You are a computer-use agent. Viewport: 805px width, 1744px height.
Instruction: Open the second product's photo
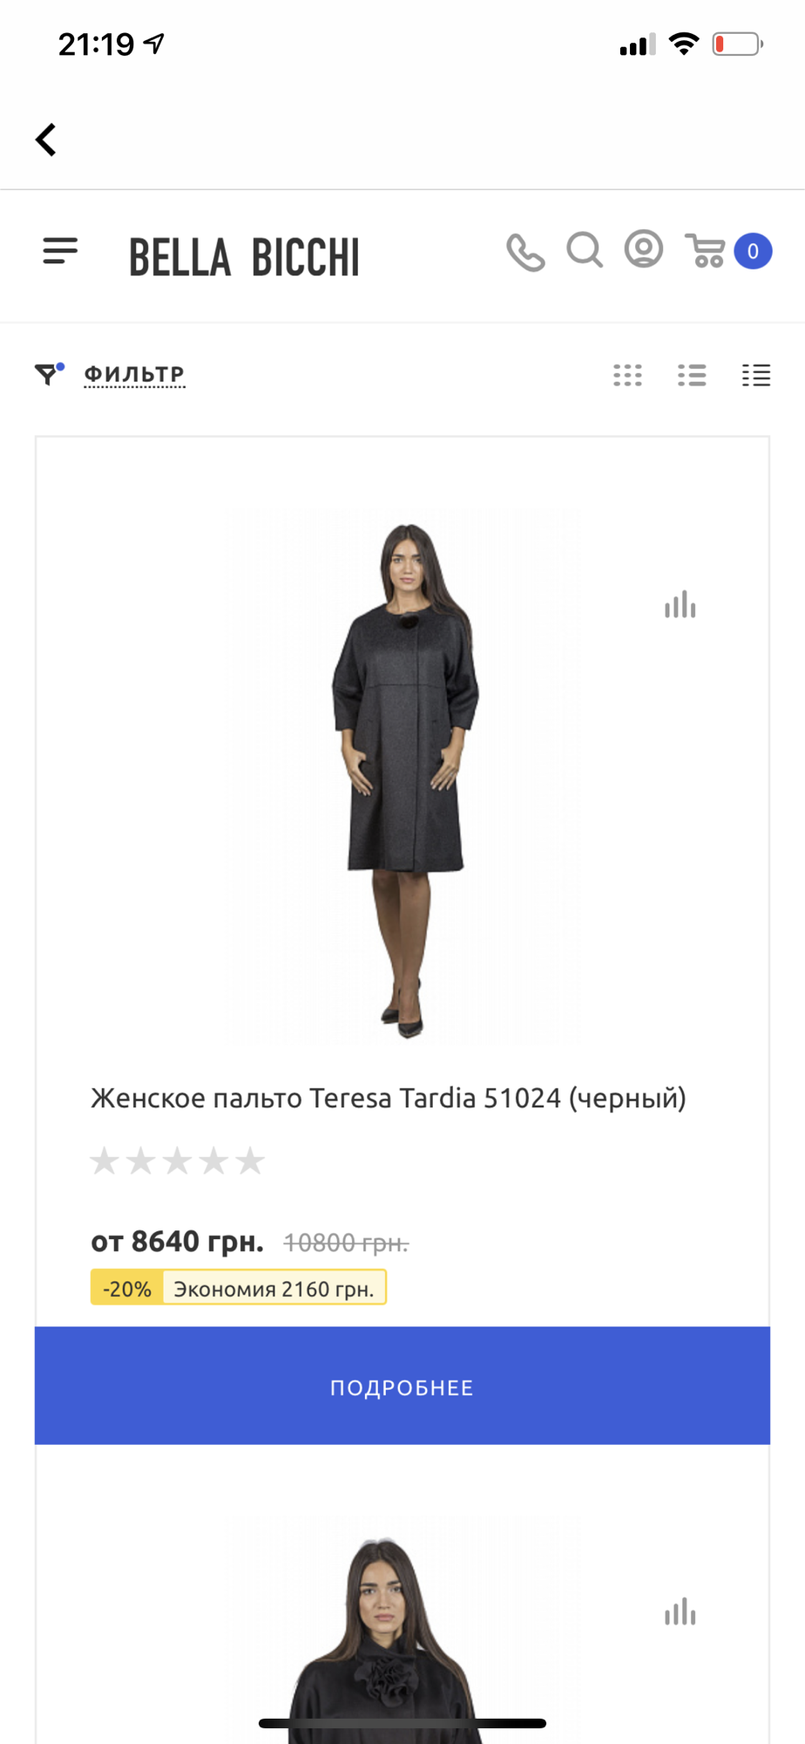[402, 1631]
